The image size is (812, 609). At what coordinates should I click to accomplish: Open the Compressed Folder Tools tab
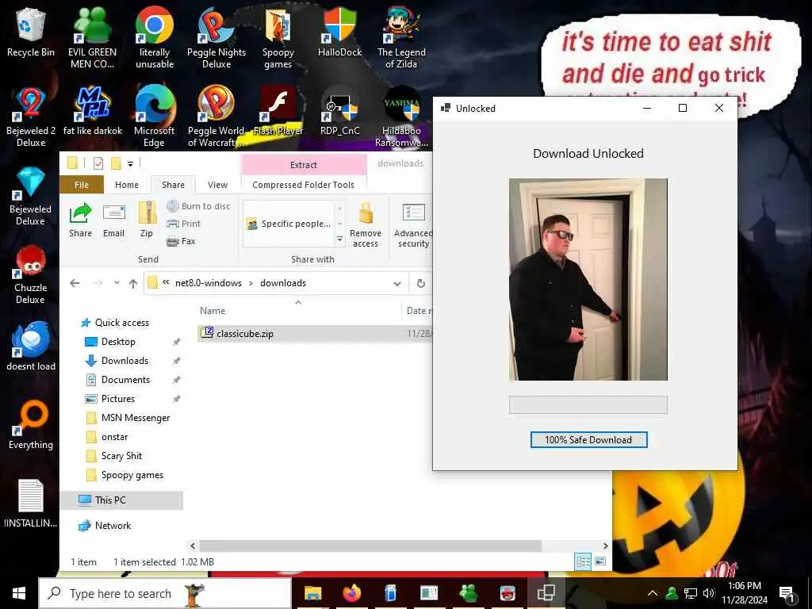(x=303, y=185)
